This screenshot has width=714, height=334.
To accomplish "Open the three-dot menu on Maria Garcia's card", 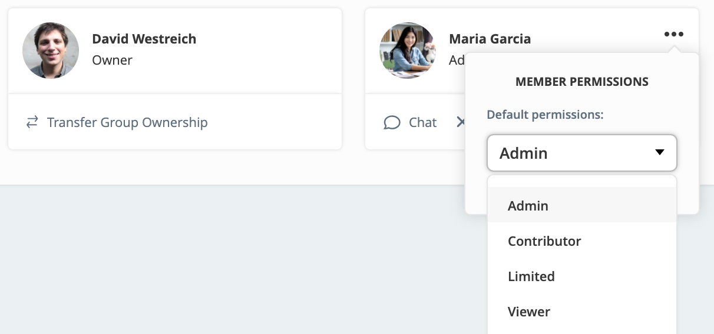I will [673, 34].
